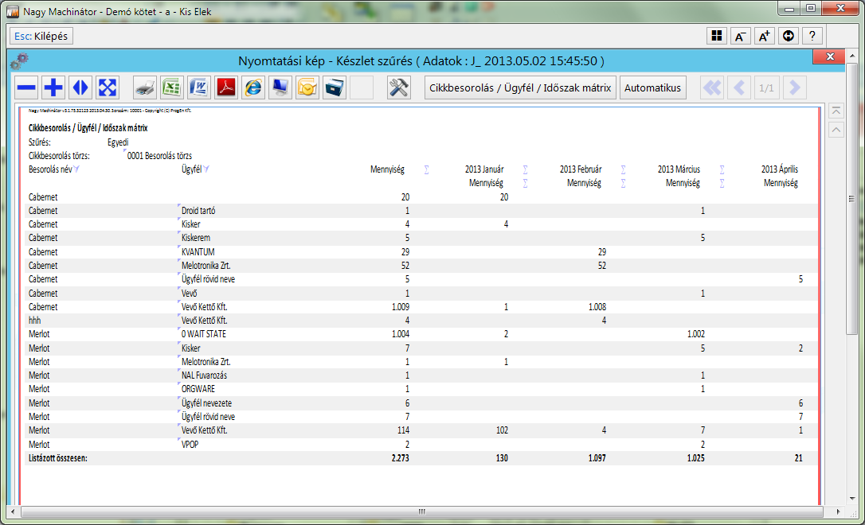Click the full page fit icon

coord(108,87)
